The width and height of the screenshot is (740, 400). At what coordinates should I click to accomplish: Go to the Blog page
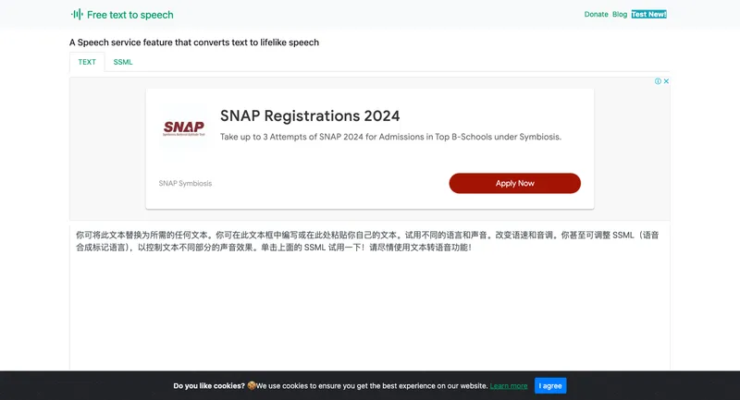coord(620,15)
